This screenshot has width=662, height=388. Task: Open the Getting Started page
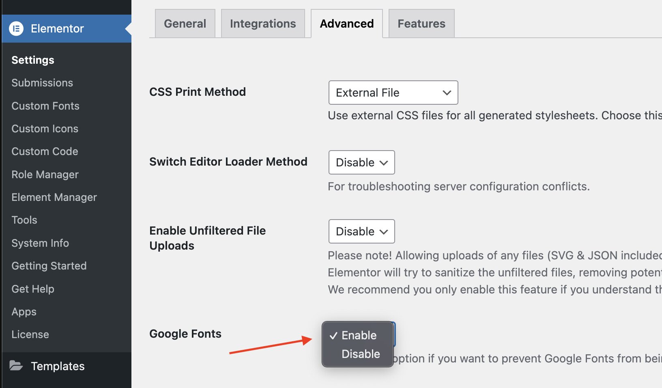(49, 265)
